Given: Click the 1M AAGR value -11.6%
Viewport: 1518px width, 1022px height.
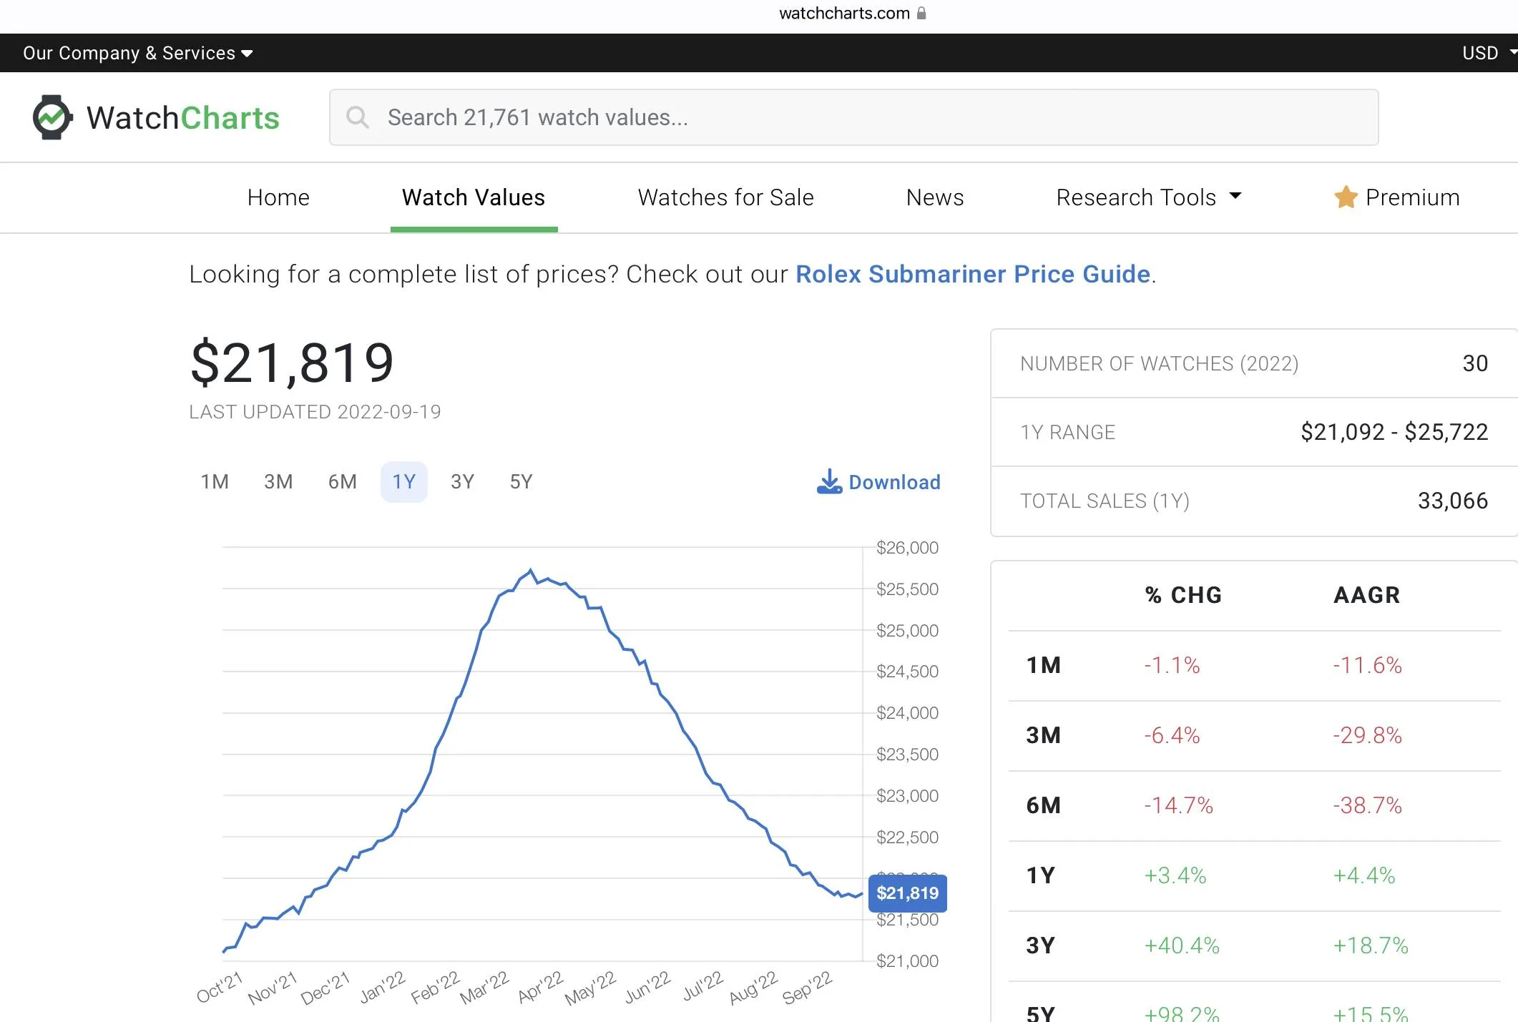Looking at the screenshot, I should 1367,666.
